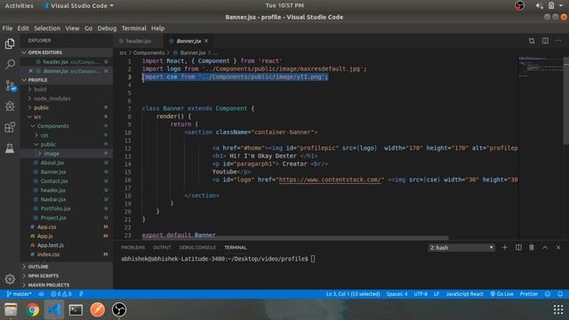
Task: Open errors and warnings count in status bar
Action: (x=61, y=294)
